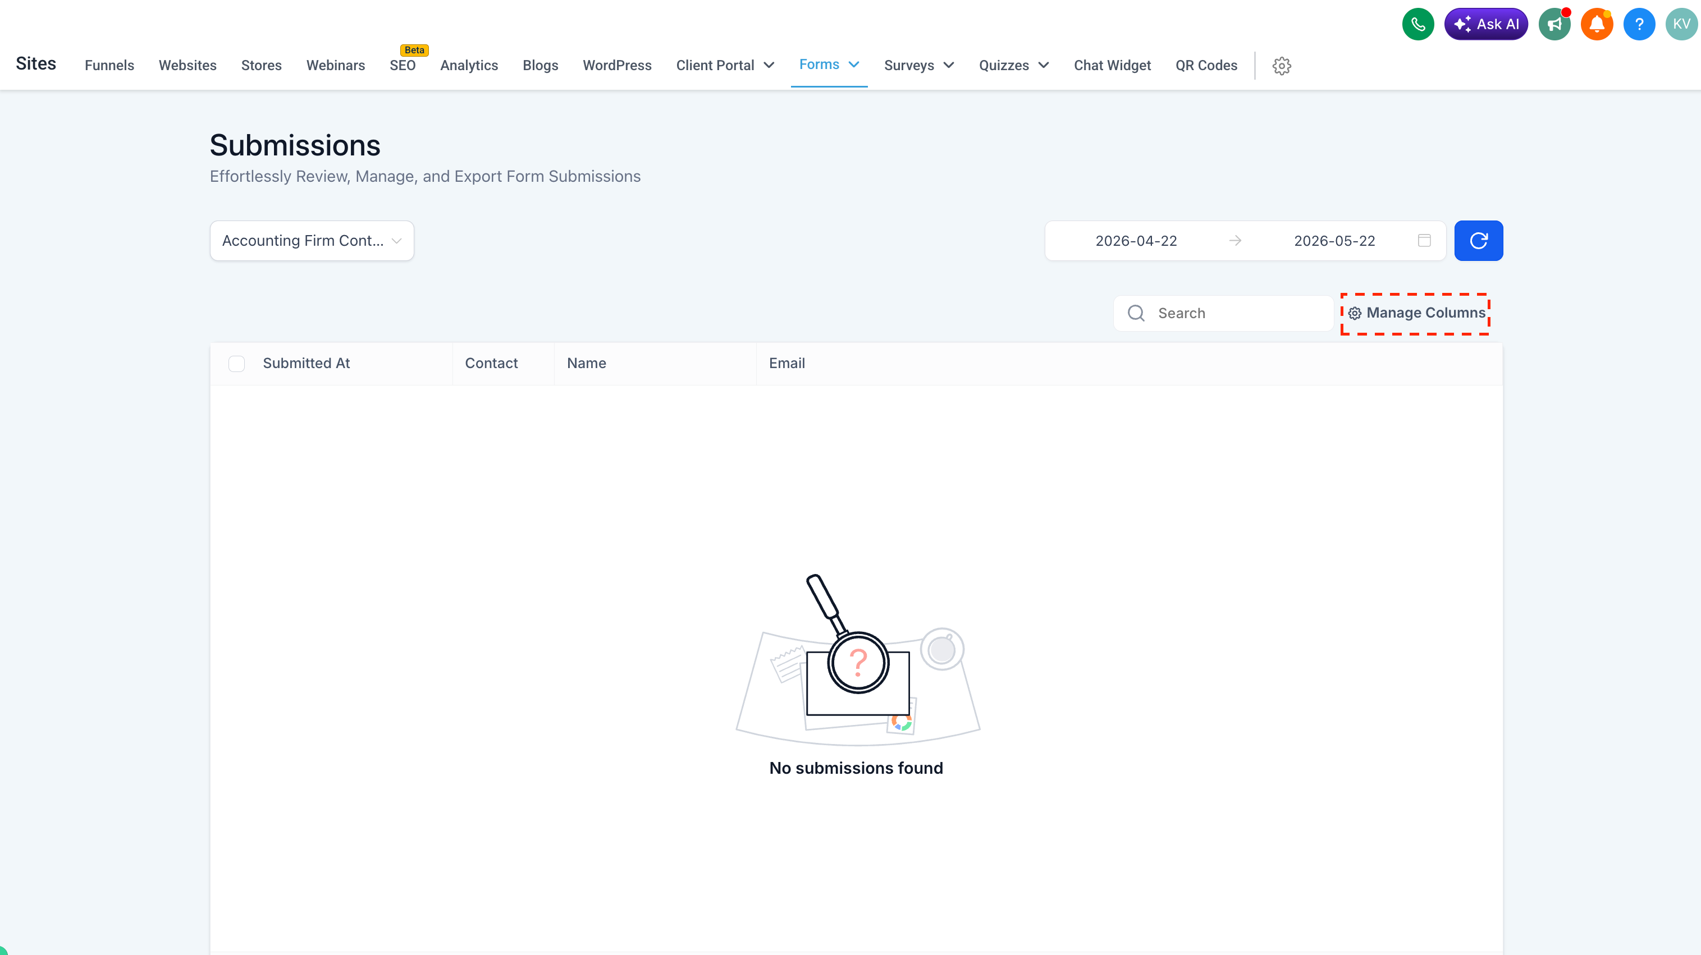
Task: Click the Email column header
Action: 787,364
